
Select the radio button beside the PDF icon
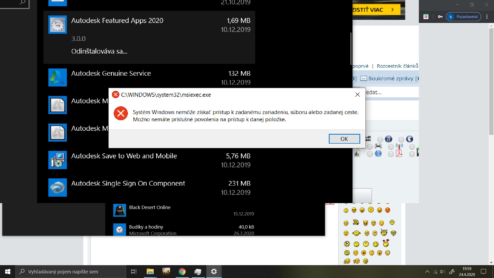point(391,154)
